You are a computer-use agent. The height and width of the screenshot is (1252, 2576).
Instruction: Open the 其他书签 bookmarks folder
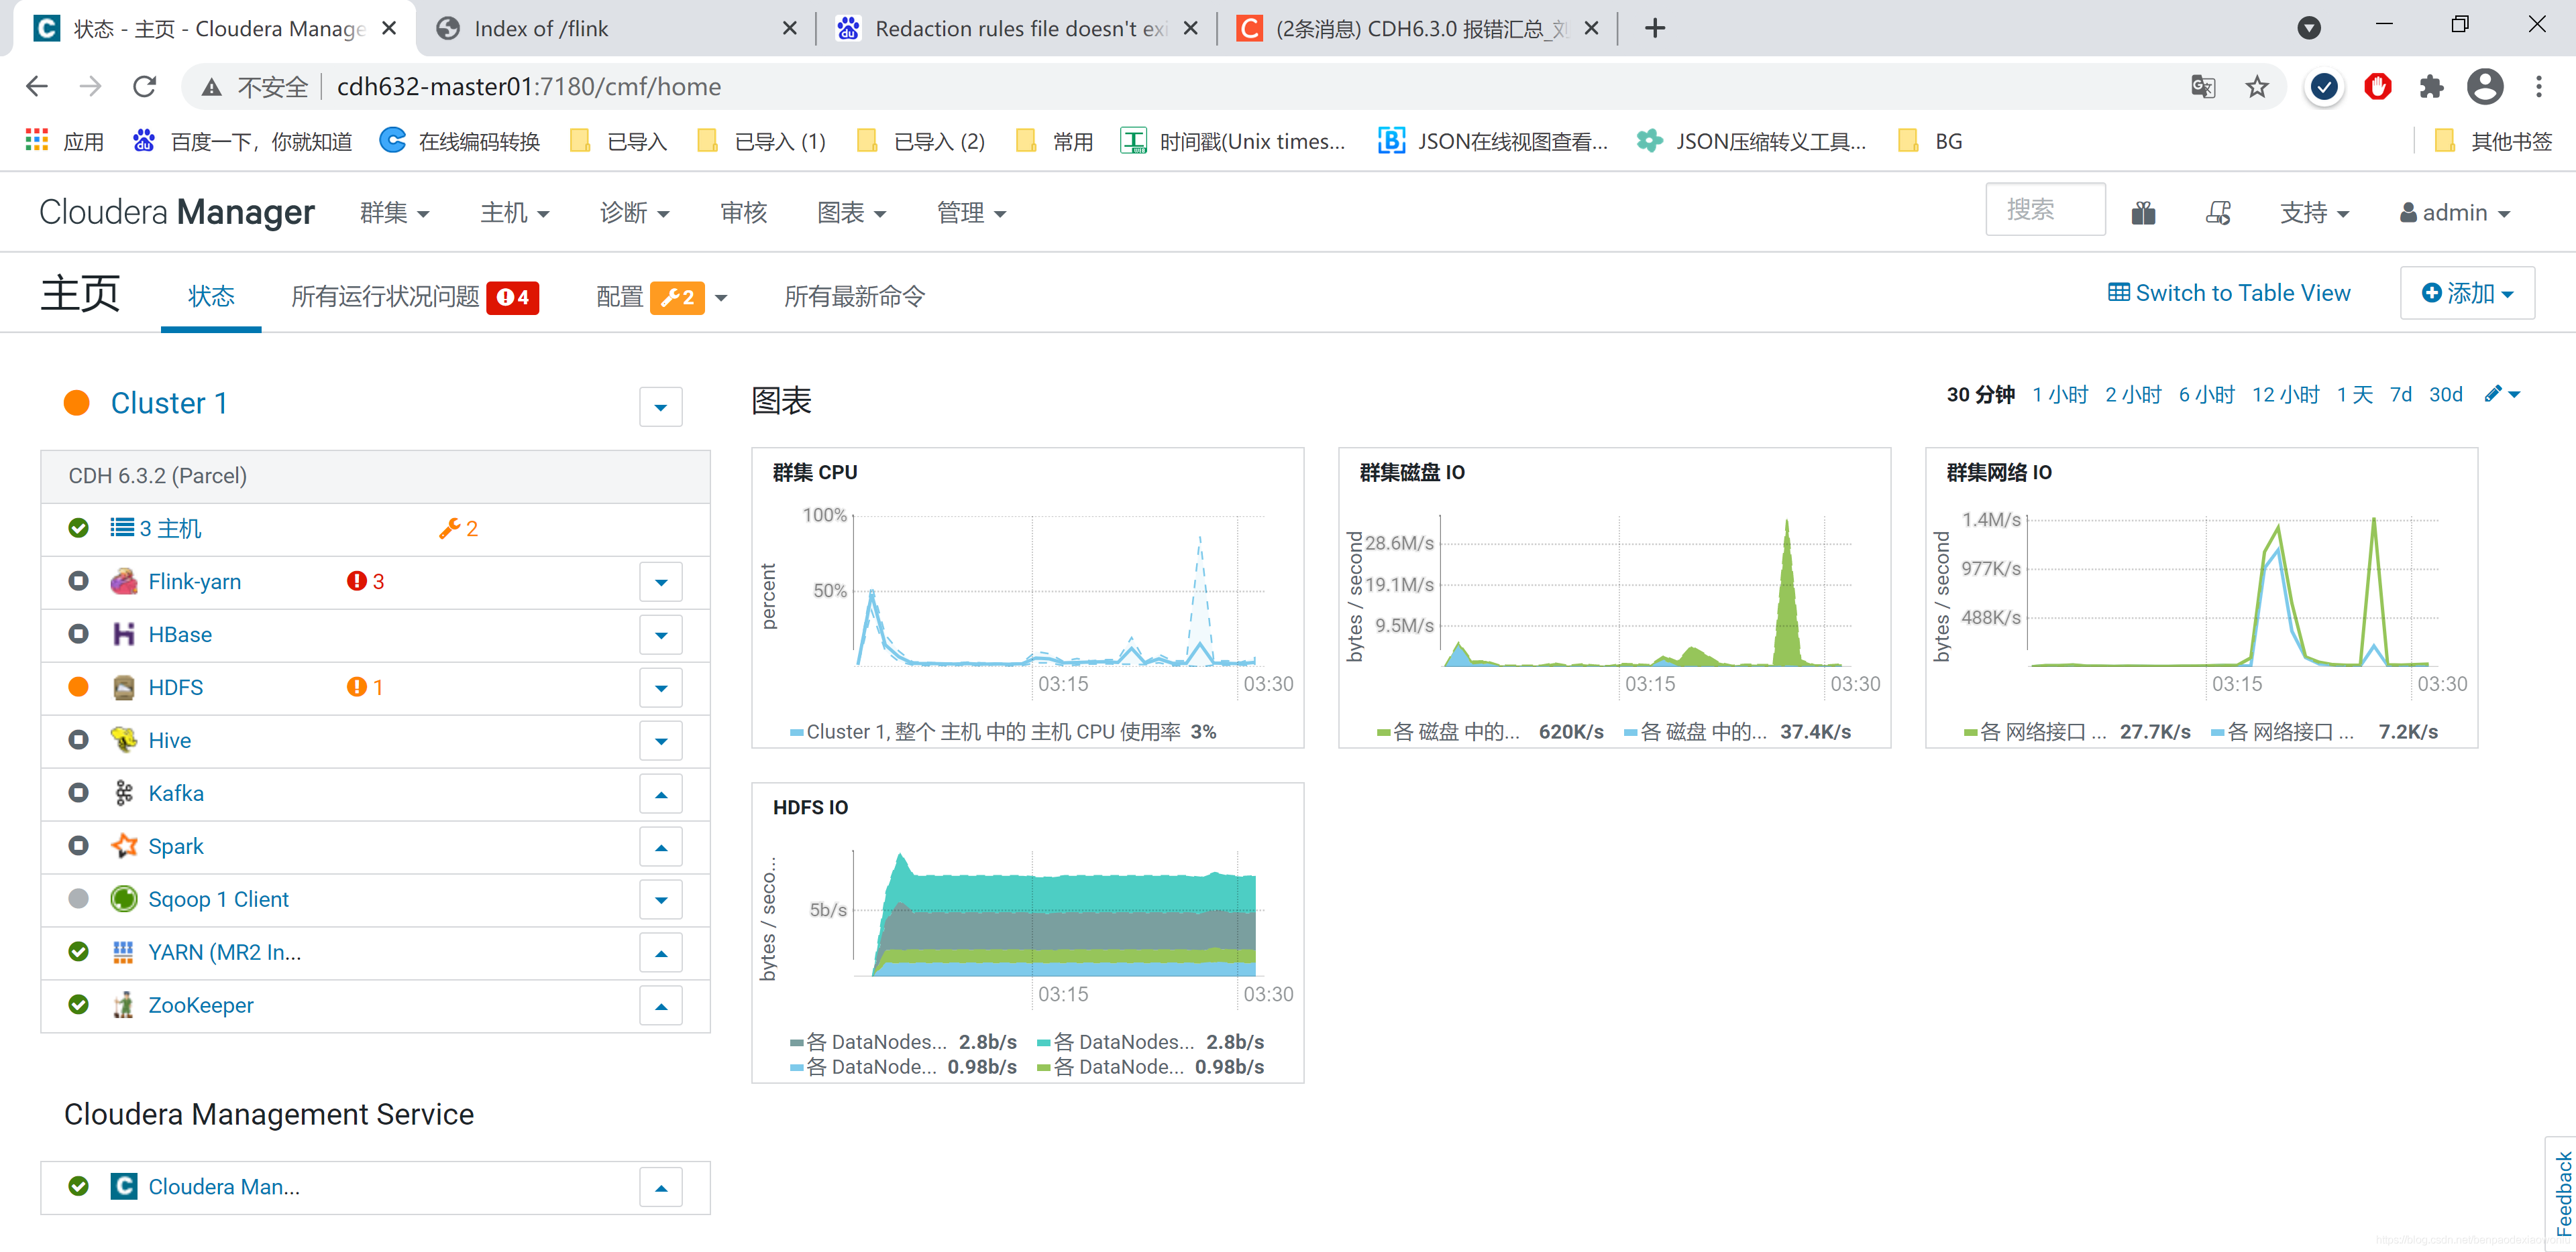click(2494, 141)
